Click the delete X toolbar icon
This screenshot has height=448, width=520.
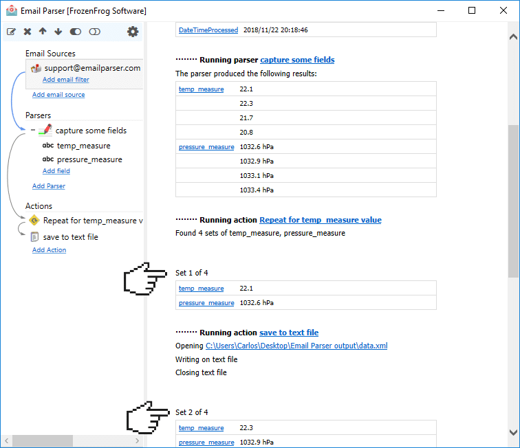tap(28, 32)
